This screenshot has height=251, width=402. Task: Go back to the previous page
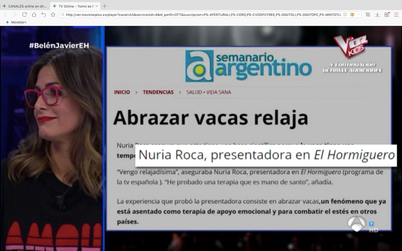click(6, 15)
